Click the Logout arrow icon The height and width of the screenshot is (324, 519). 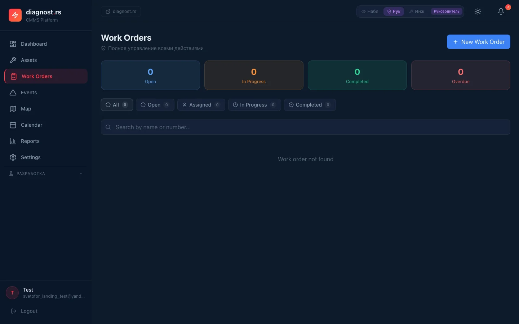[14, 311]
